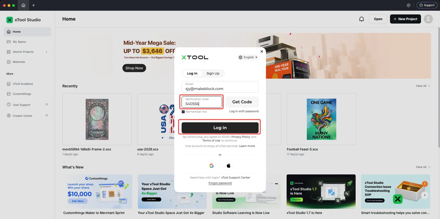Click Forgot password link
This screenshot has width=440, height=219.
pyautogui.click(x=220, y=183)
